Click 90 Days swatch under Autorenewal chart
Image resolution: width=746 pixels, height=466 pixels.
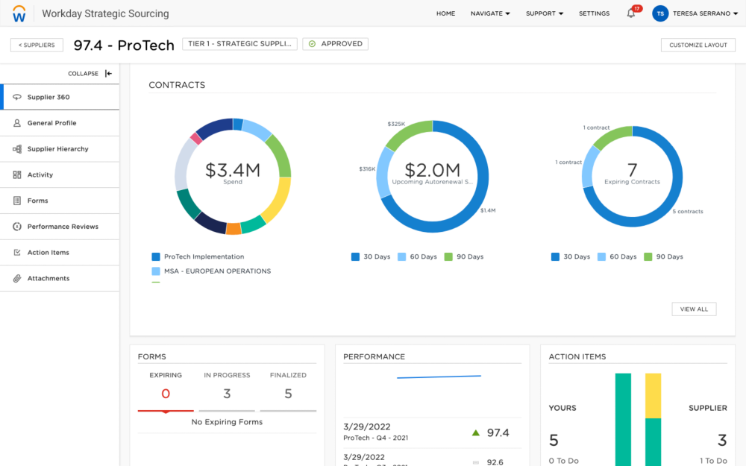click(448, 256)
